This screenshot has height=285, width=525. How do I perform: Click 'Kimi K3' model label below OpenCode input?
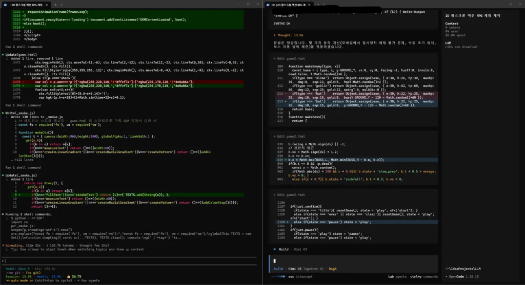tap(295, 269)
